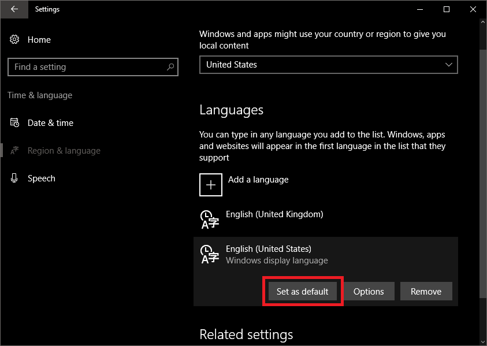This screenshot has height=346, width=487.
Task: Click the Time & language category label
Action: 40,95
